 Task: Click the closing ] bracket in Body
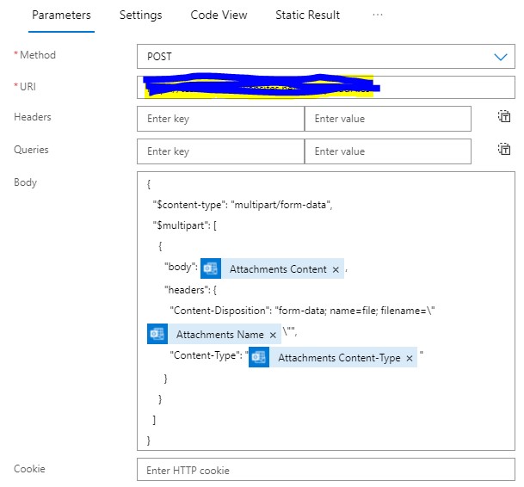pyautogui.click(x=154, y=420)
